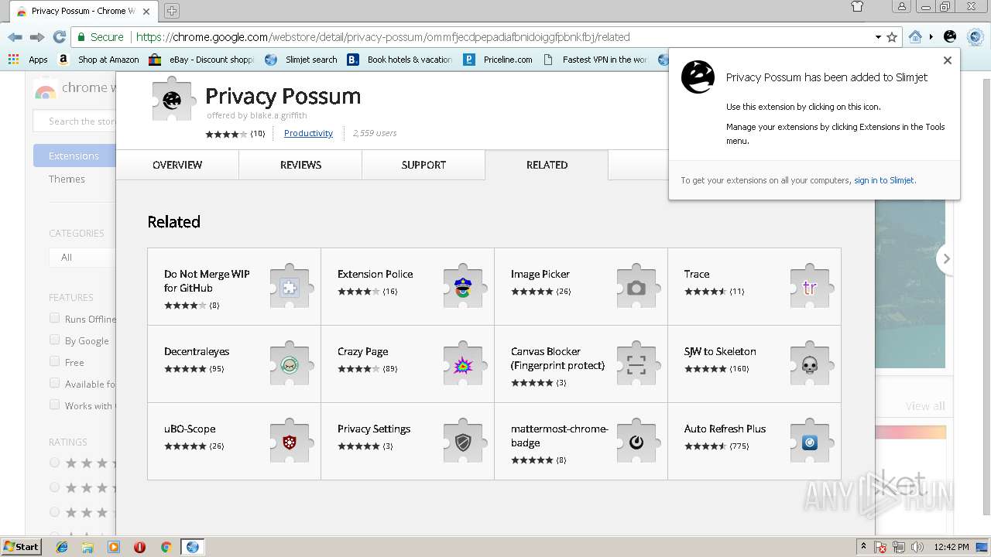This screenshot has width=991, height=557.
Task: Open the Shop at Amazon bookmark
Action: [x=98, y=60]
